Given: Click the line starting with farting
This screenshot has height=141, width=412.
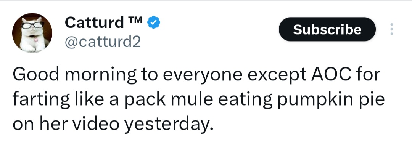Looking at the screenshot, I should coord(199,99).
